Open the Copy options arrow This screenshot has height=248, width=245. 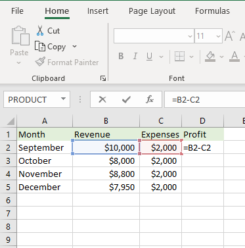[74, 46]
